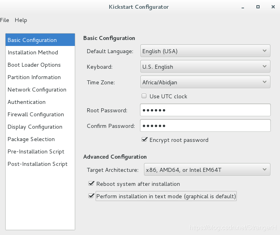Toggle Perform installation in text mode
Screen dimensions: 280x235
point(91,196)
